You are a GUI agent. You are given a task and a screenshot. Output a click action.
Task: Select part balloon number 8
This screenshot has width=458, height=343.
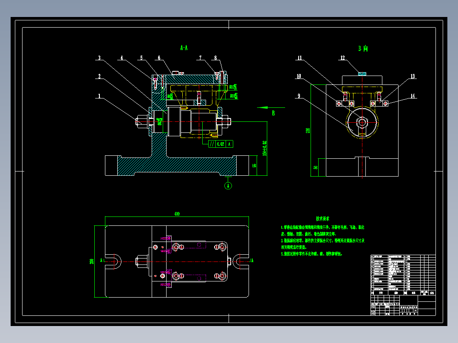click(x=215, y=58)
